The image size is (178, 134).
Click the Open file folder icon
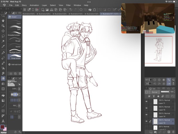coord(47,10)
